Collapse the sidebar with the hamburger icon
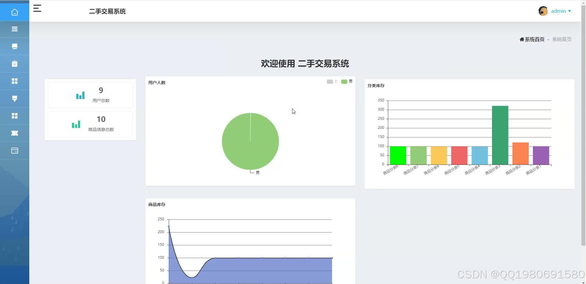Screen dimensions: 586x284 tap(37, 9)
